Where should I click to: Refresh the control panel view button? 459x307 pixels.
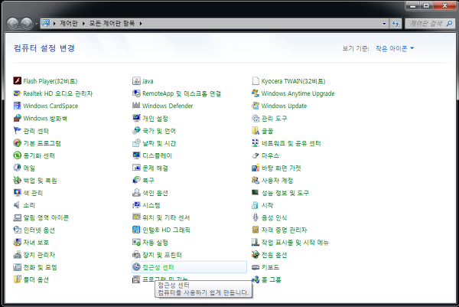click(x=396, y=24)
